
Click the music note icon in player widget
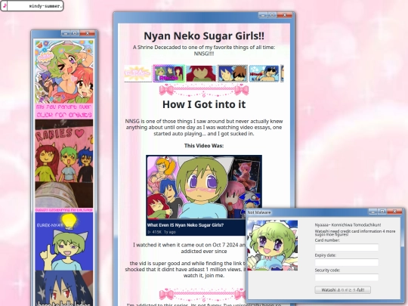click(x=5, y=6)
